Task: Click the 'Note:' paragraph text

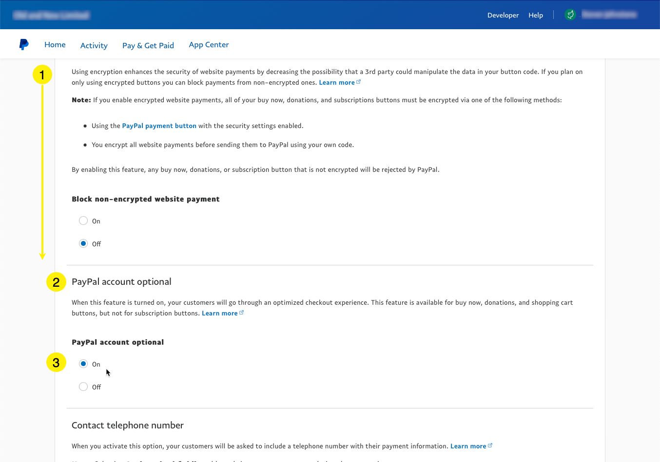Action: tap(317, 100)
